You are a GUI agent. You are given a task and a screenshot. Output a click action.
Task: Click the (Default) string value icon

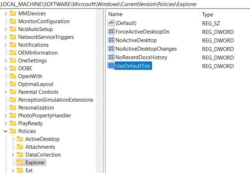111,23
